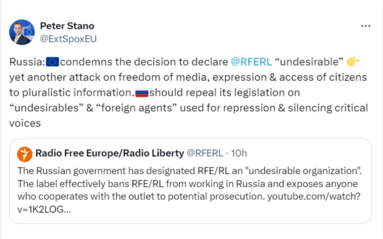Image resolution: width=383 pixels, height=239 pixels.
Task: Open the @ExtSpoxEU handle
Action: click(x=69, y=38)
